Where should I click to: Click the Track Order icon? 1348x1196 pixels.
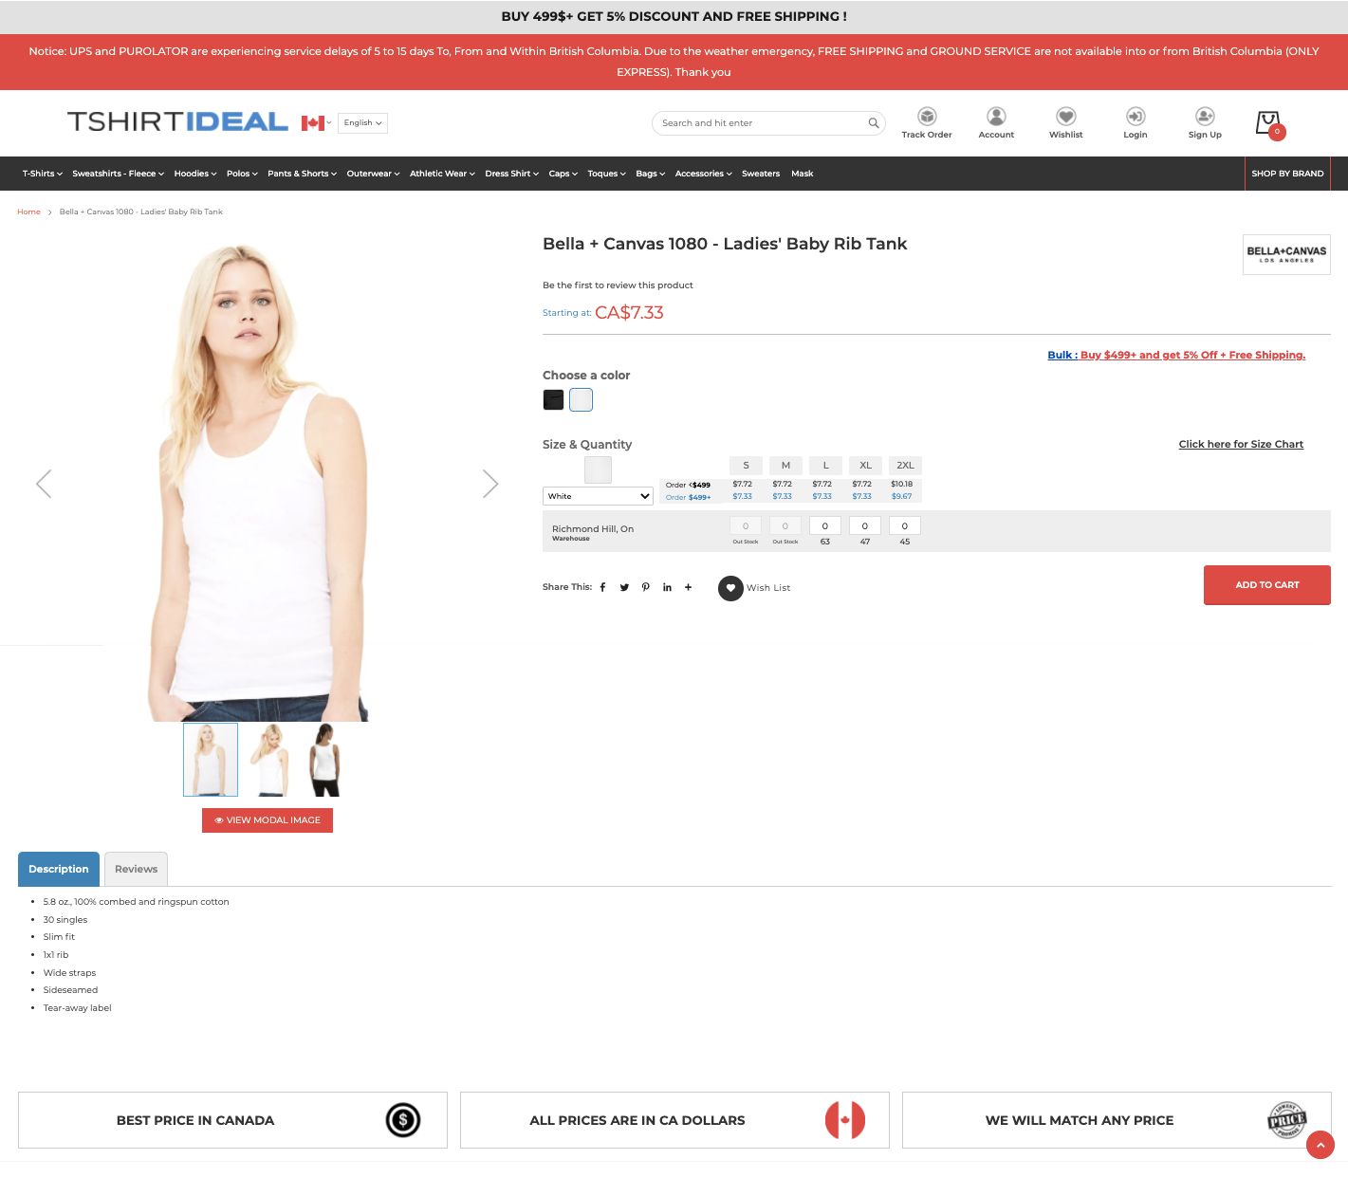(927, 117)
